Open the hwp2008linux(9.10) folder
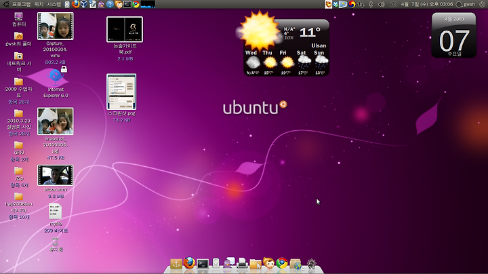Image resolution: width=488 pixels, height=274 pixels. (19, 206)
